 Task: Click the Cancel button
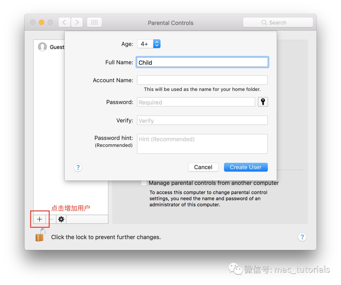click(203, 167)
